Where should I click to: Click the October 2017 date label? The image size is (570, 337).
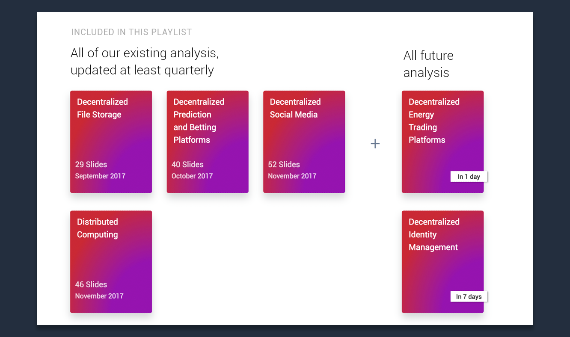pyautogui.click(x=192, y=176)
